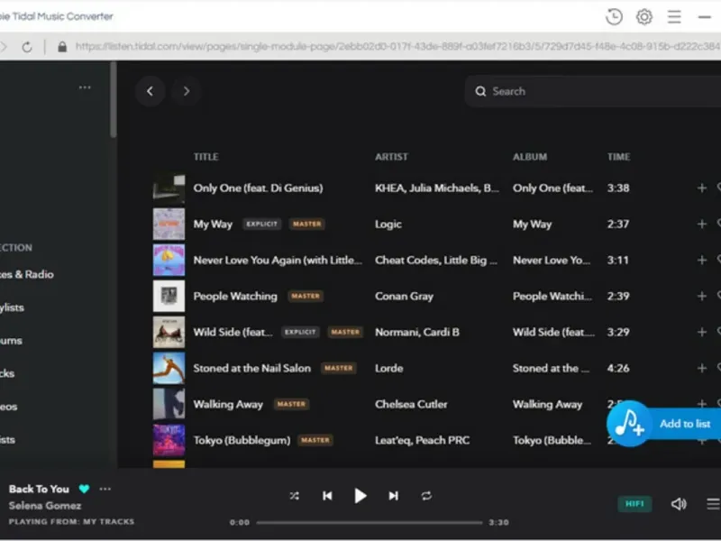Seek on the playback progress bar

click(x=370, y=523)
